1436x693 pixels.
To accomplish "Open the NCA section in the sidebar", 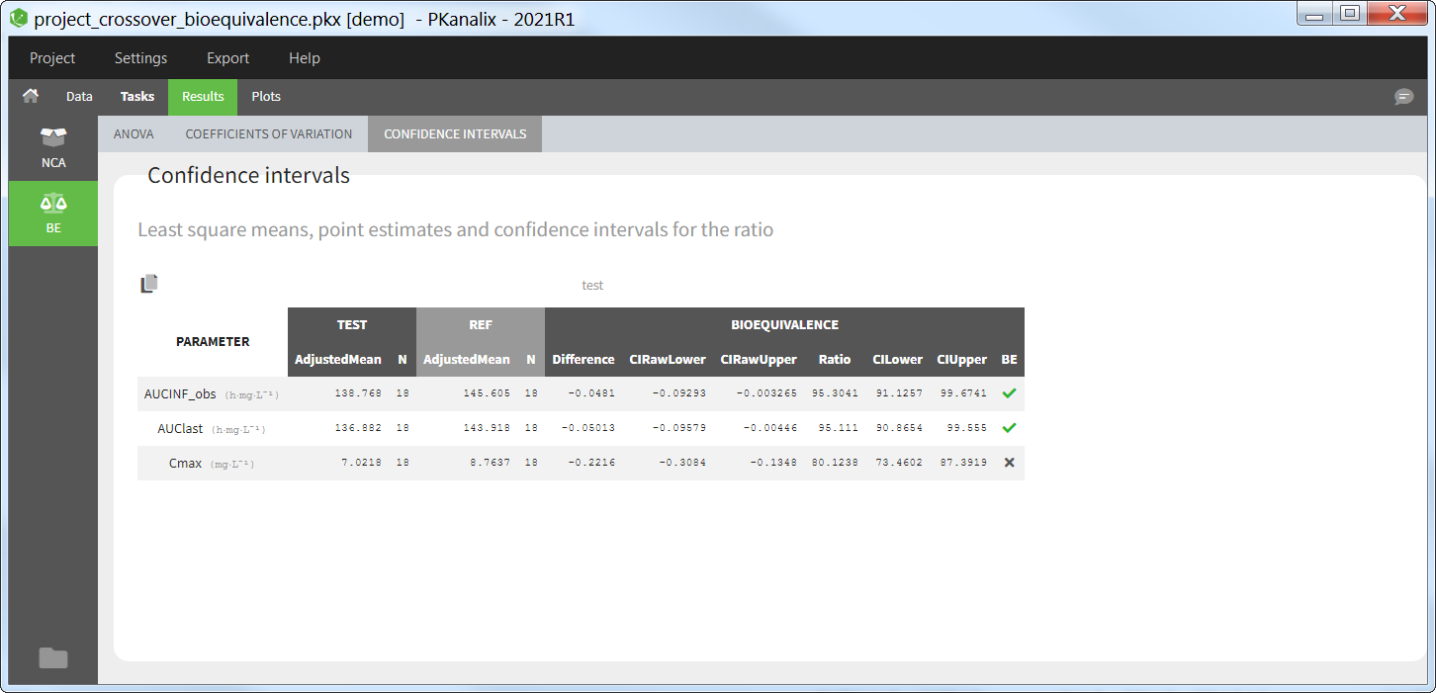I will (53, 147).
